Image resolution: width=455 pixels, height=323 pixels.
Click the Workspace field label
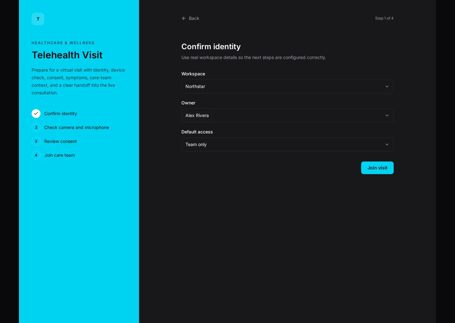click(193, 74)
